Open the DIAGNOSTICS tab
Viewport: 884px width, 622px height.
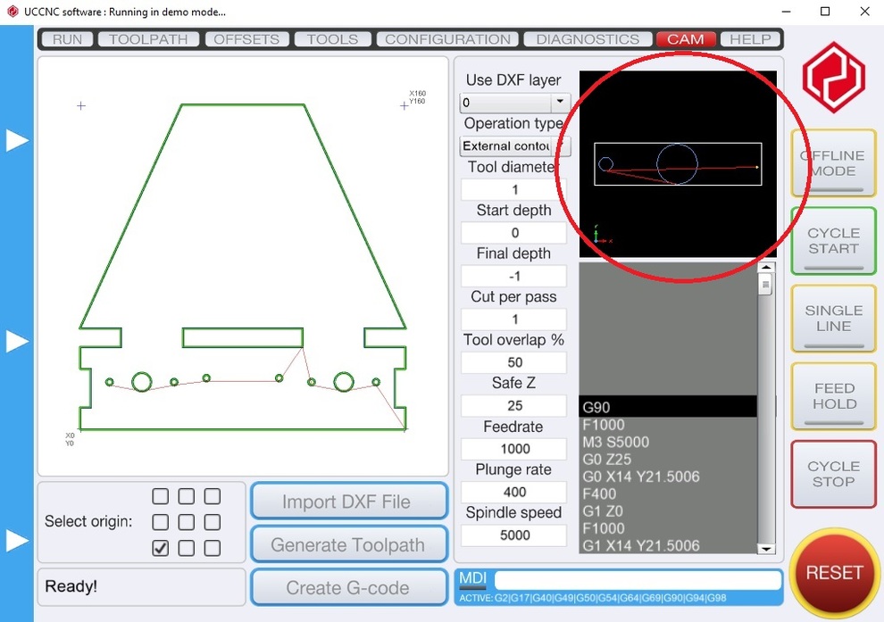588,39
